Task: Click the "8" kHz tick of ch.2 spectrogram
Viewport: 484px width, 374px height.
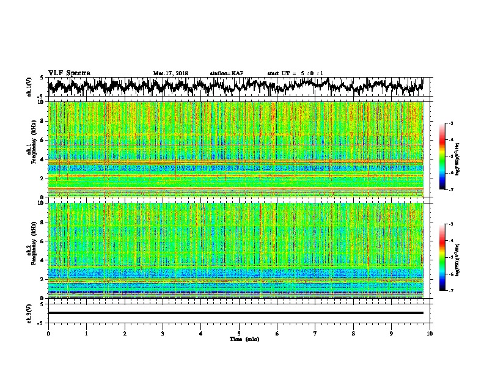Action: [43, 222]
